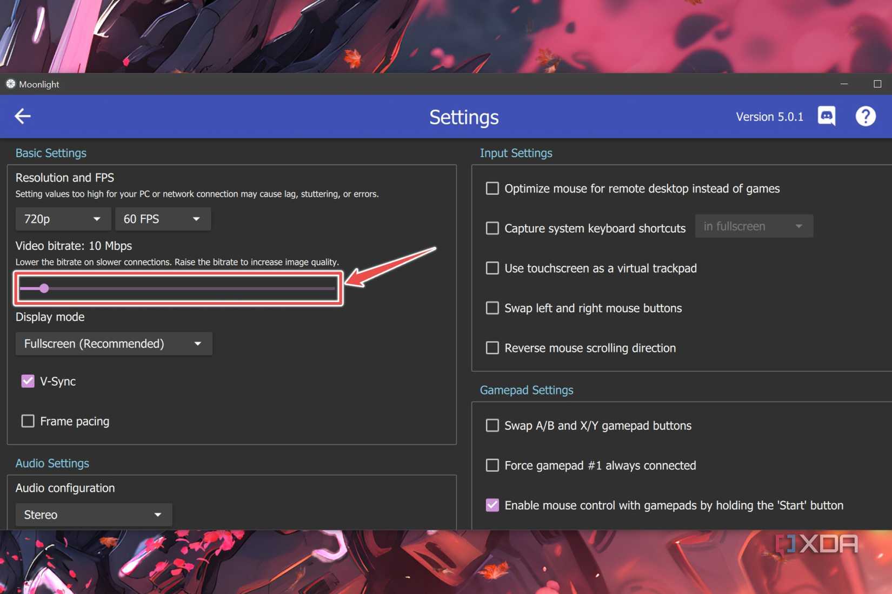Enable Reverse mouse scrolling direction
892x594 pixels.
(492, 348)
